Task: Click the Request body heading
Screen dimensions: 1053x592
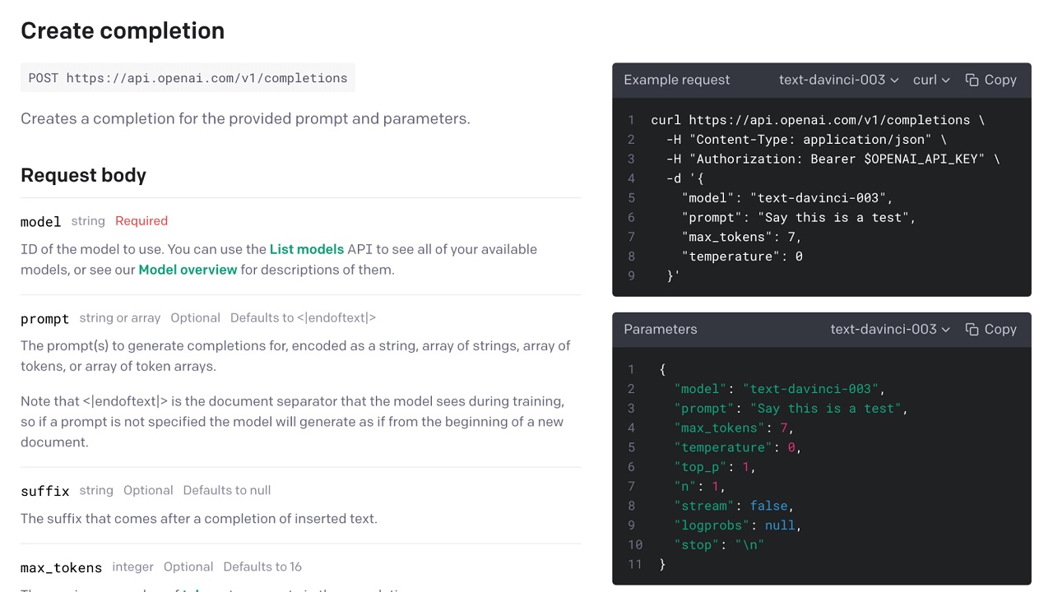Action: pos(83,175)
